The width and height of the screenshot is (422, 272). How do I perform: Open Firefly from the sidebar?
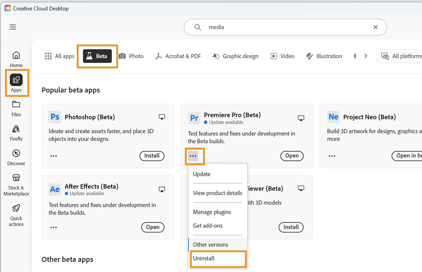coord(16,133)
